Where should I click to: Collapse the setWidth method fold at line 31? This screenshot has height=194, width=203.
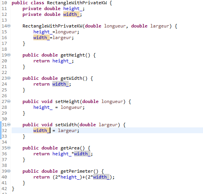point(9,125)
